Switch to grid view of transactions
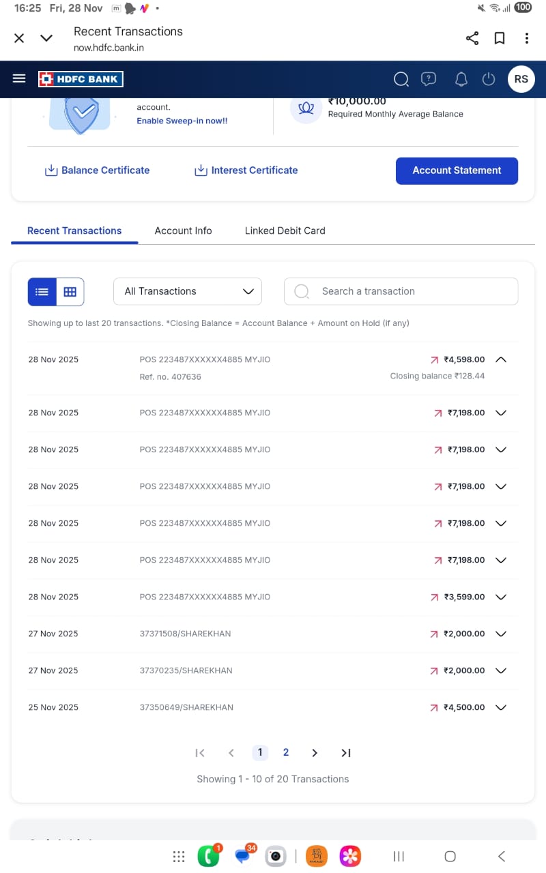Image resolution: width=546 pixels, height=873 pixels. tap(70, 292)
